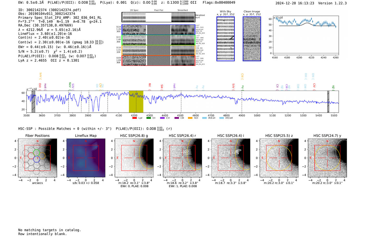Open the Clean Image cutout

252,39
